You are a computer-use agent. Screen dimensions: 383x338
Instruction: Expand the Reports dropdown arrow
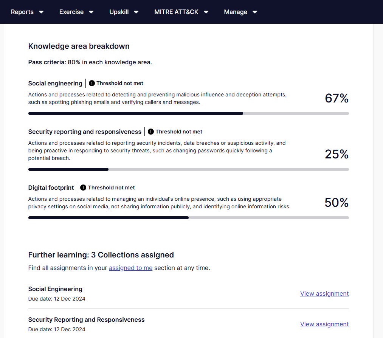click(41, 12)
